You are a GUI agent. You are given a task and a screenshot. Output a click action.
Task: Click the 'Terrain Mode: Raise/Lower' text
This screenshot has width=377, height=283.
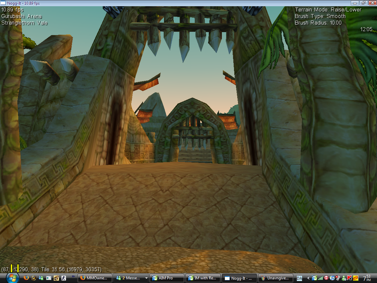[328, 10]
